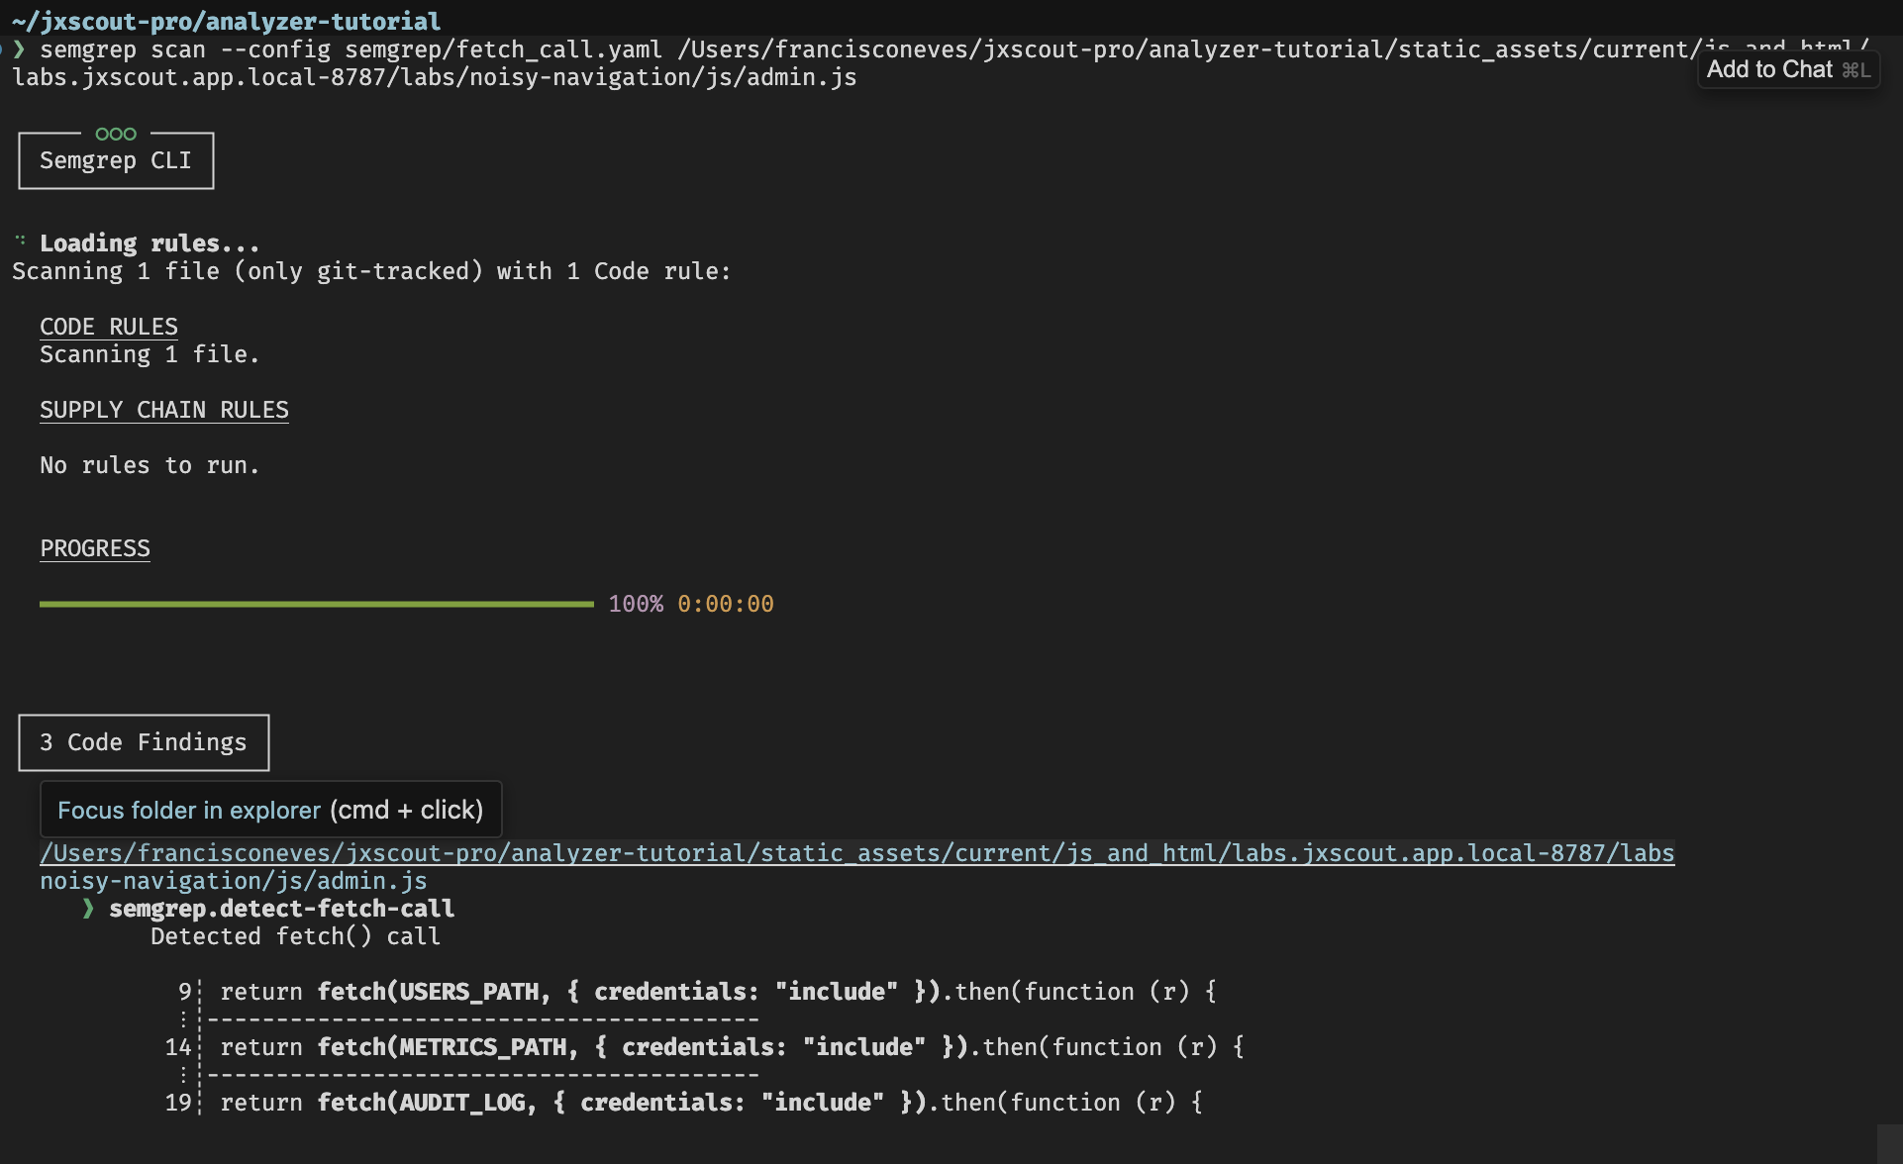Click the 'SUPPLY CHAIN RULES' heading
This screenshot has width=1903, height=1164.
pyautogui.click(x=164, y=410)
